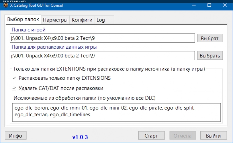Click the unpack destination folder path field
This screenshot has height=143, width=233.
[102, 55]
